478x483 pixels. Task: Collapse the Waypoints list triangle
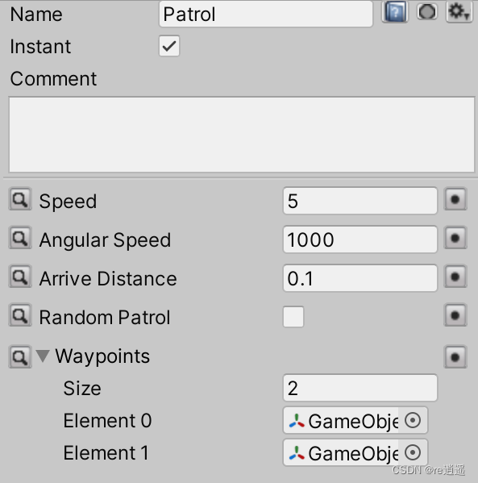coord(43,356)
